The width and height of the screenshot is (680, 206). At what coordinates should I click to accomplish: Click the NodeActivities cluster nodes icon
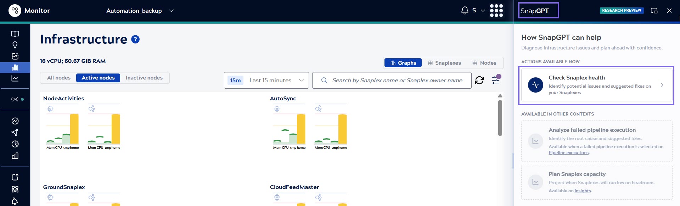[92, 109]
